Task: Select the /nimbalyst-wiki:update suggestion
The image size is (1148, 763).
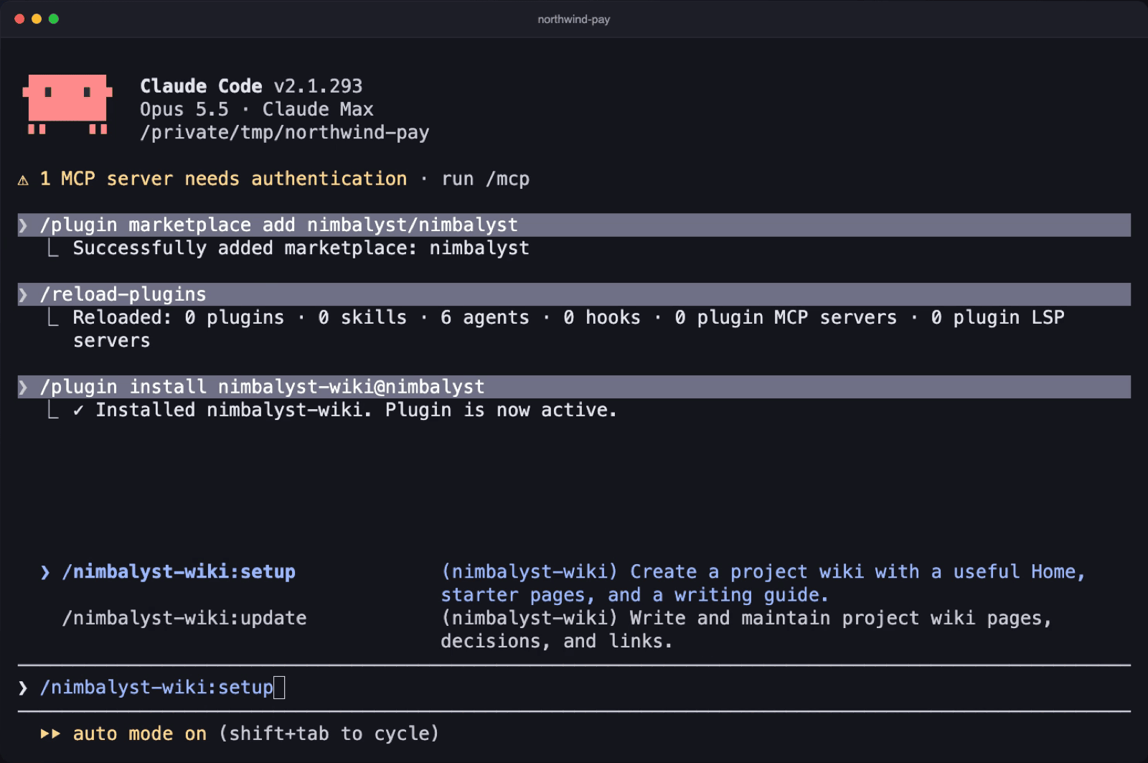Action: pos(184,618)
